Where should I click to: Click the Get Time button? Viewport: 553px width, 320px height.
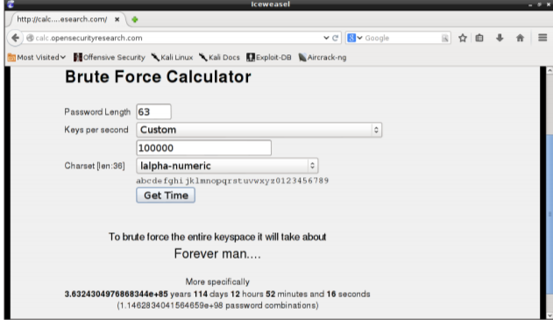click(166, 196)
